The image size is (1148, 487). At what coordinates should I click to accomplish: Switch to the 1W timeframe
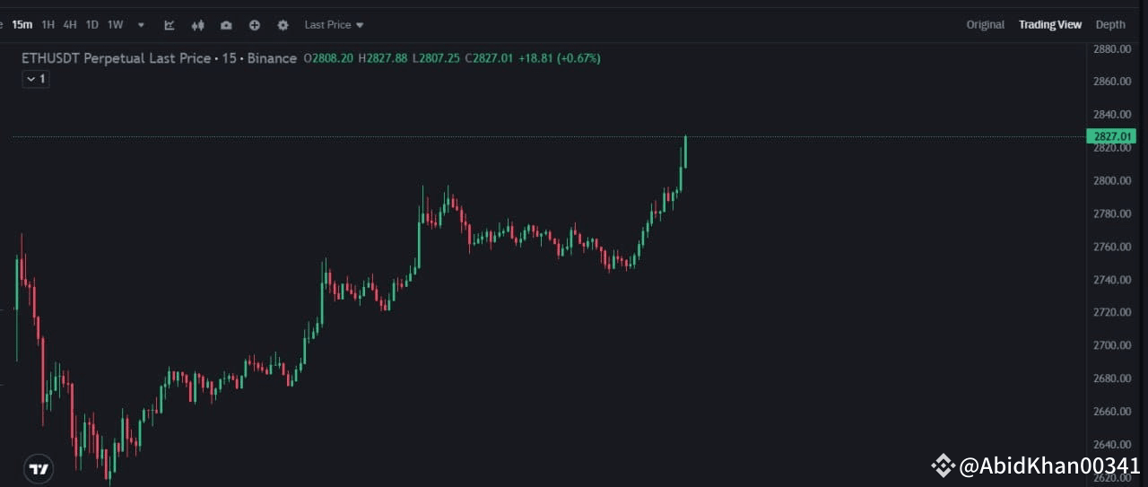click(115, 25)
